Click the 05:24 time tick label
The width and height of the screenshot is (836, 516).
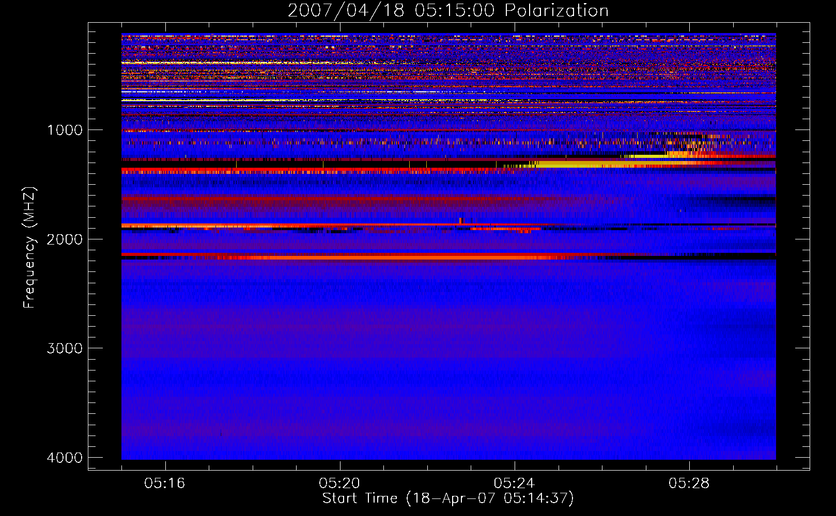point(515,483)
